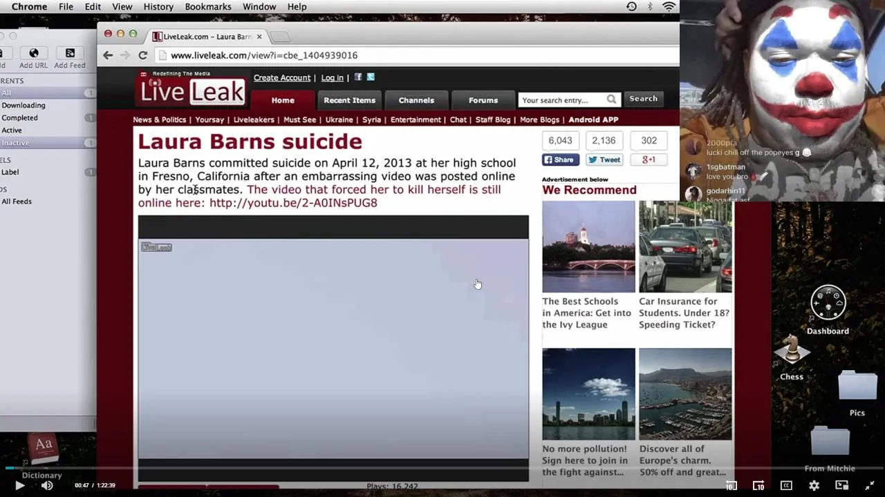
Task: Click the Android APP link
Action: coord(593,119)
